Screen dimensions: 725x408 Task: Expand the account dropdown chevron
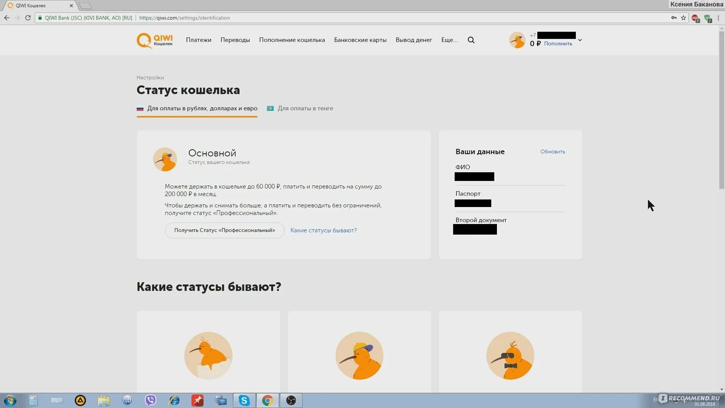[580, 40]
